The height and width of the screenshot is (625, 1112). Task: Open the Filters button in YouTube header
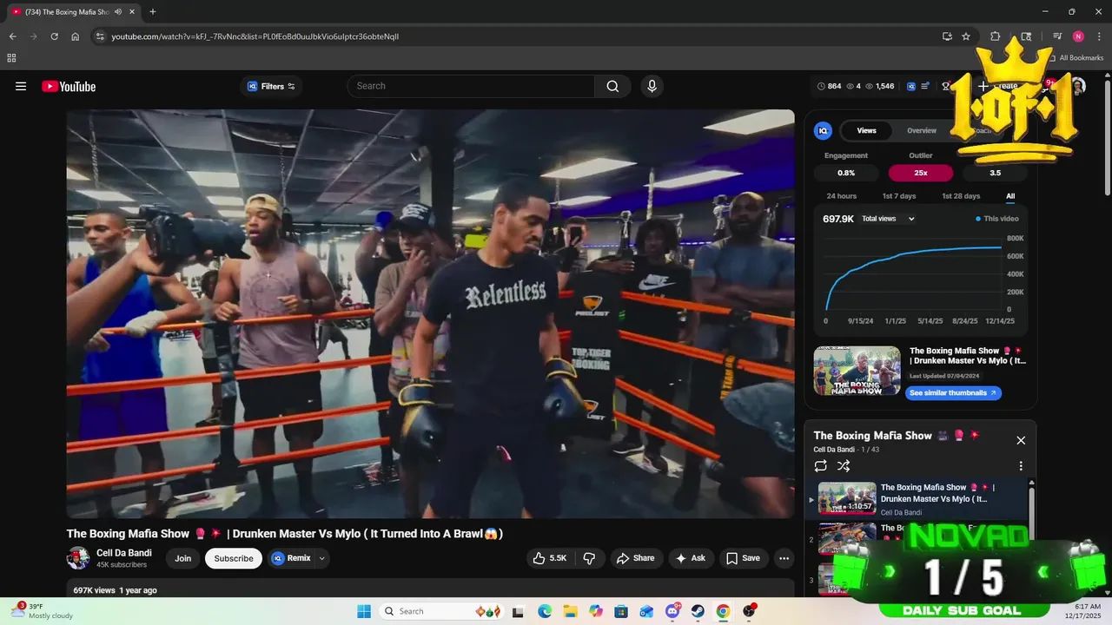(271, 86)
